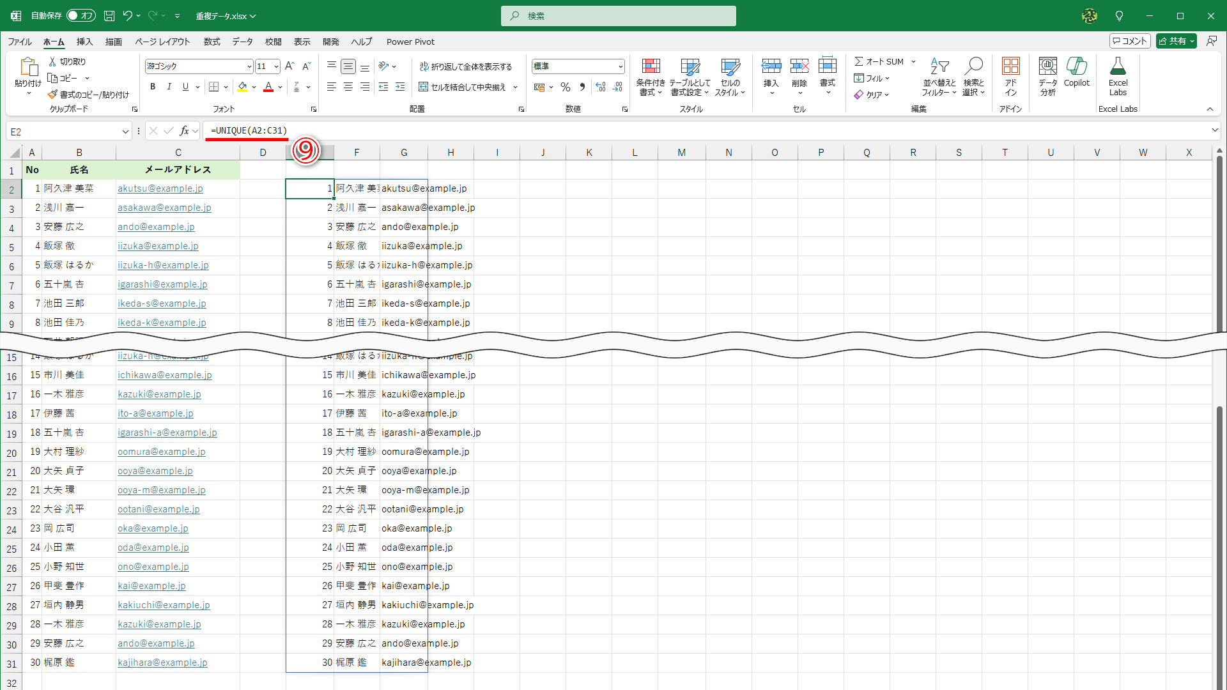
Task: Toggle the AutoSave (自動保存) switch
Action: pos(81,16)
